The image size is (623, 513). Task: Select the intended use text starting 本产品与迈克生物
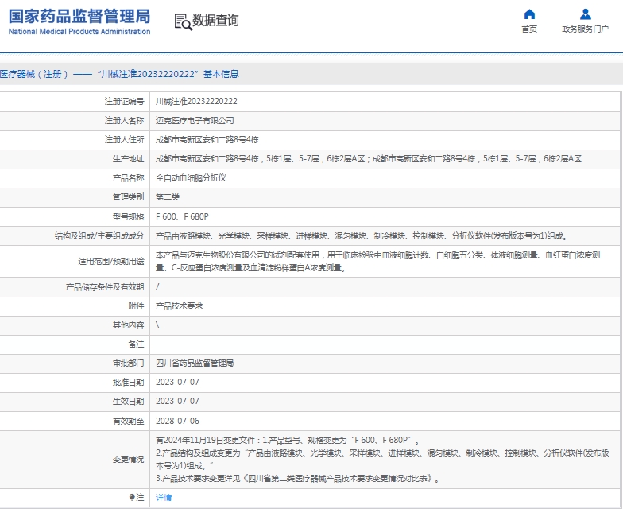378,261
